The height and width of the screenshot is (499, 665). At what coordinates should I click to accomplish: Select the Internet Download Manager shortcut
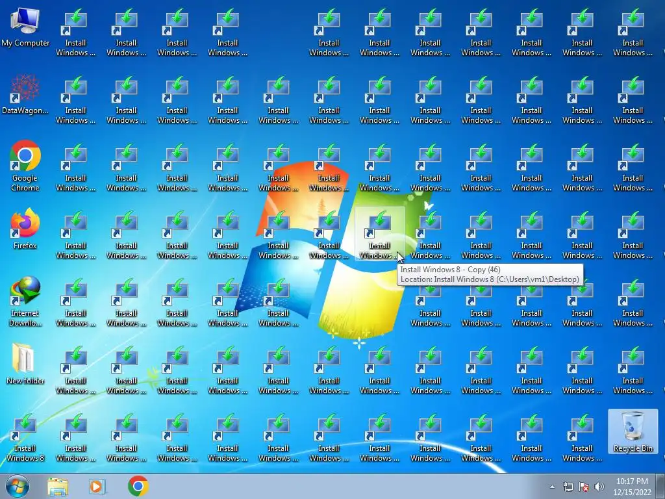click(x=25, y=301)
